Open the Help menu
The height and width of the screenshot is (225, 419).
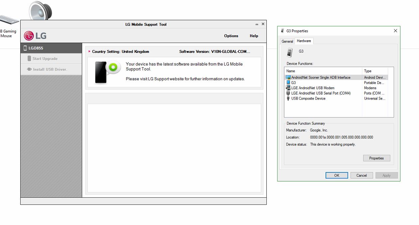(254, 36)
